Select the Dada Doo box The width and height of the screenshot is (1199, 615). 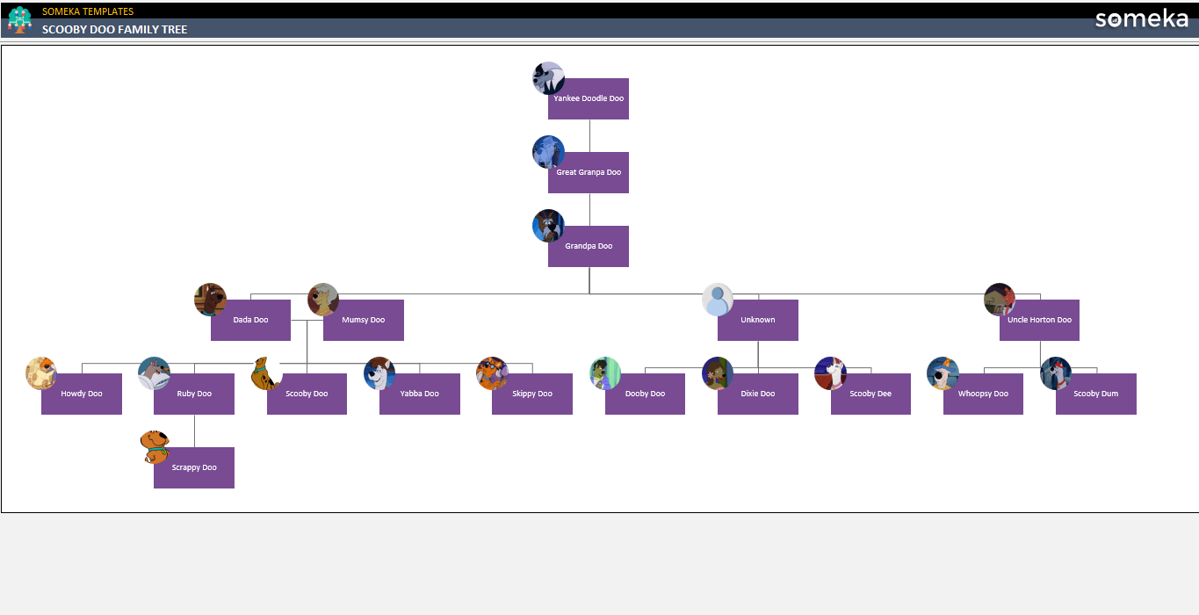click(250, 320)
